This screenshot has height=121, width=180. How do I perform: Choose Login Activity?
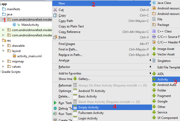click(112, 118)
